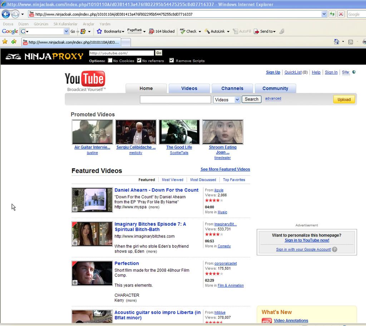Click the Google toolbar logo
Screen dimensions: 366x326
[x=10, y=31]
